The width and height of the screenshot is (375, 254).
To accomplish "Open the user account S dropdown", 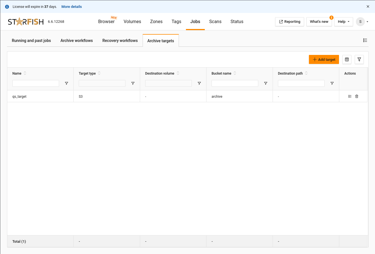I will coord(362,22).
